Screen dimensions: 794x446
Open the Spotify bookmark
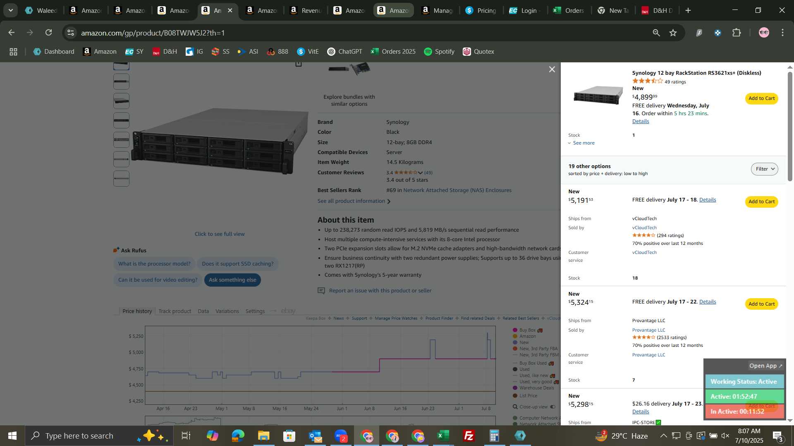click(x=439, y=52)
